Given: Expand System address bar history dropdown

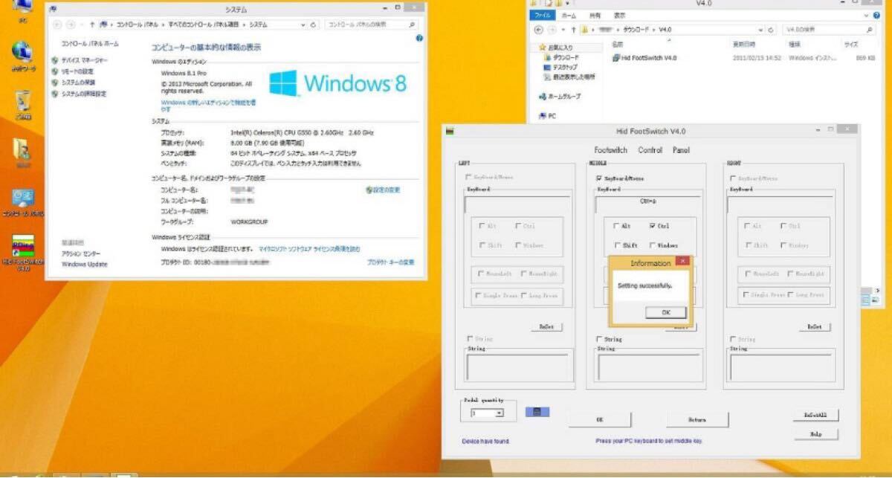Looking at the screenshot, I should 304,25.
